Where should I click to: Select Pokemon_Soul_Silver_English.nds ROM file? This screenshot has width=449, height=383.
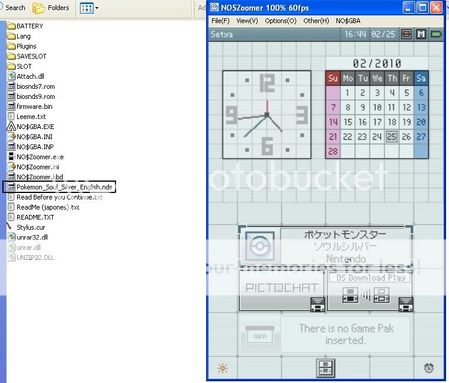pos(60,187)
